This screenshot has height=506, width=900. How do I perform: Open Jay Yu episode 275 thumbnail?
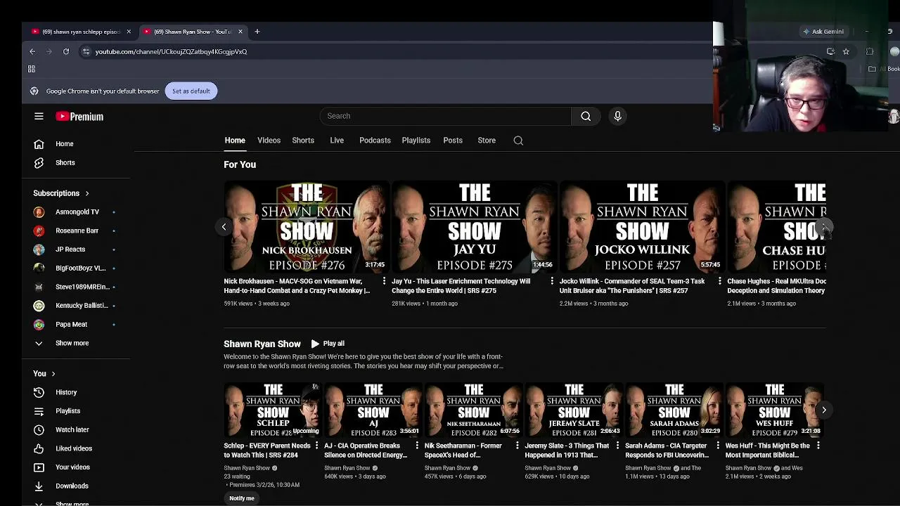(x=475, y=226)
